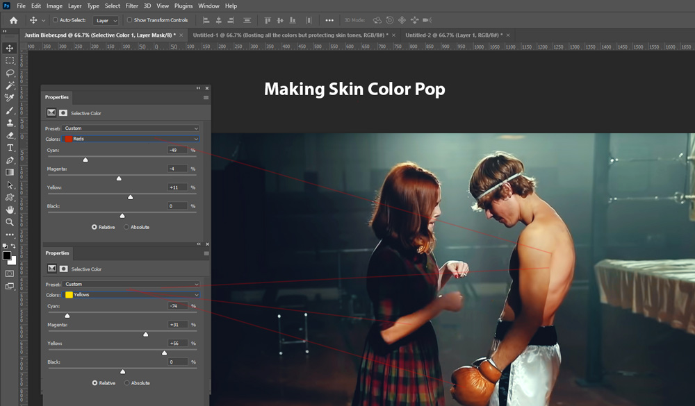Screen dimensions: 695x406
Task: Select Relative in the Reds panel
Action: pyautogui.click(x=94, y=227)
